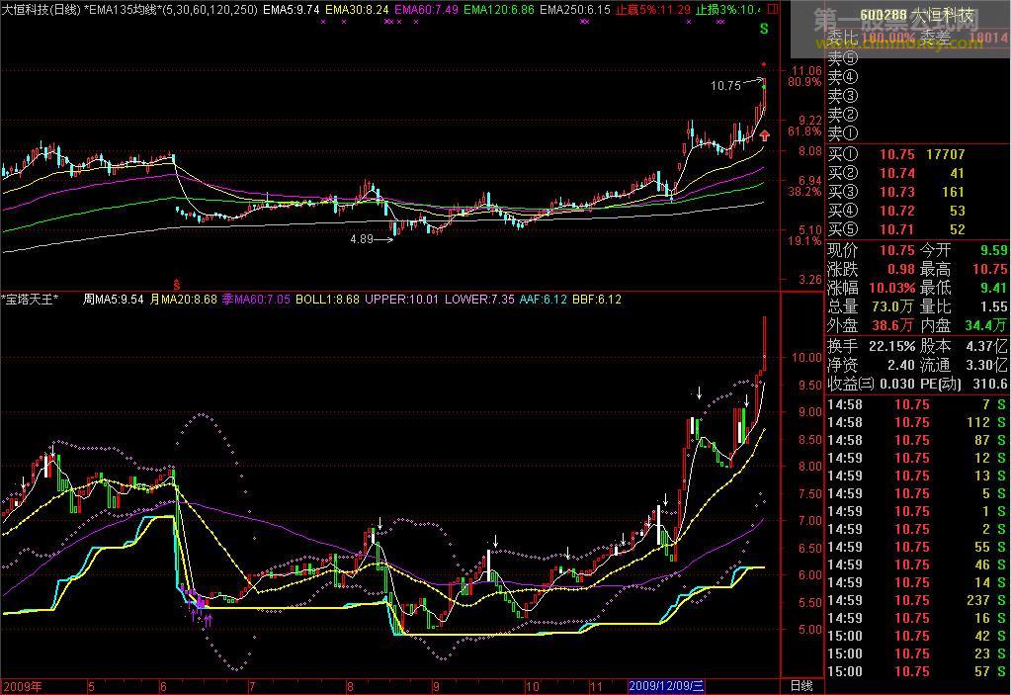Click the 今开 value 9.59
This screenshot has height=695, width=1011.
click(x=993, y=250)
